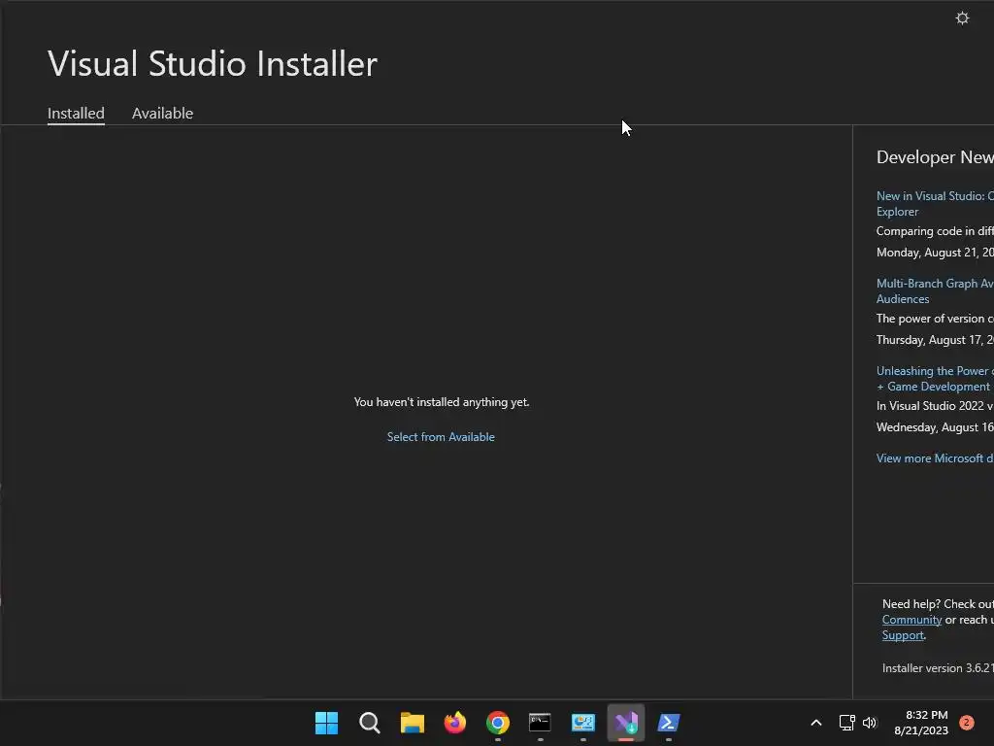Click the Installer version text
Viewport: 994px width, 746px height.
click(938, 668)
